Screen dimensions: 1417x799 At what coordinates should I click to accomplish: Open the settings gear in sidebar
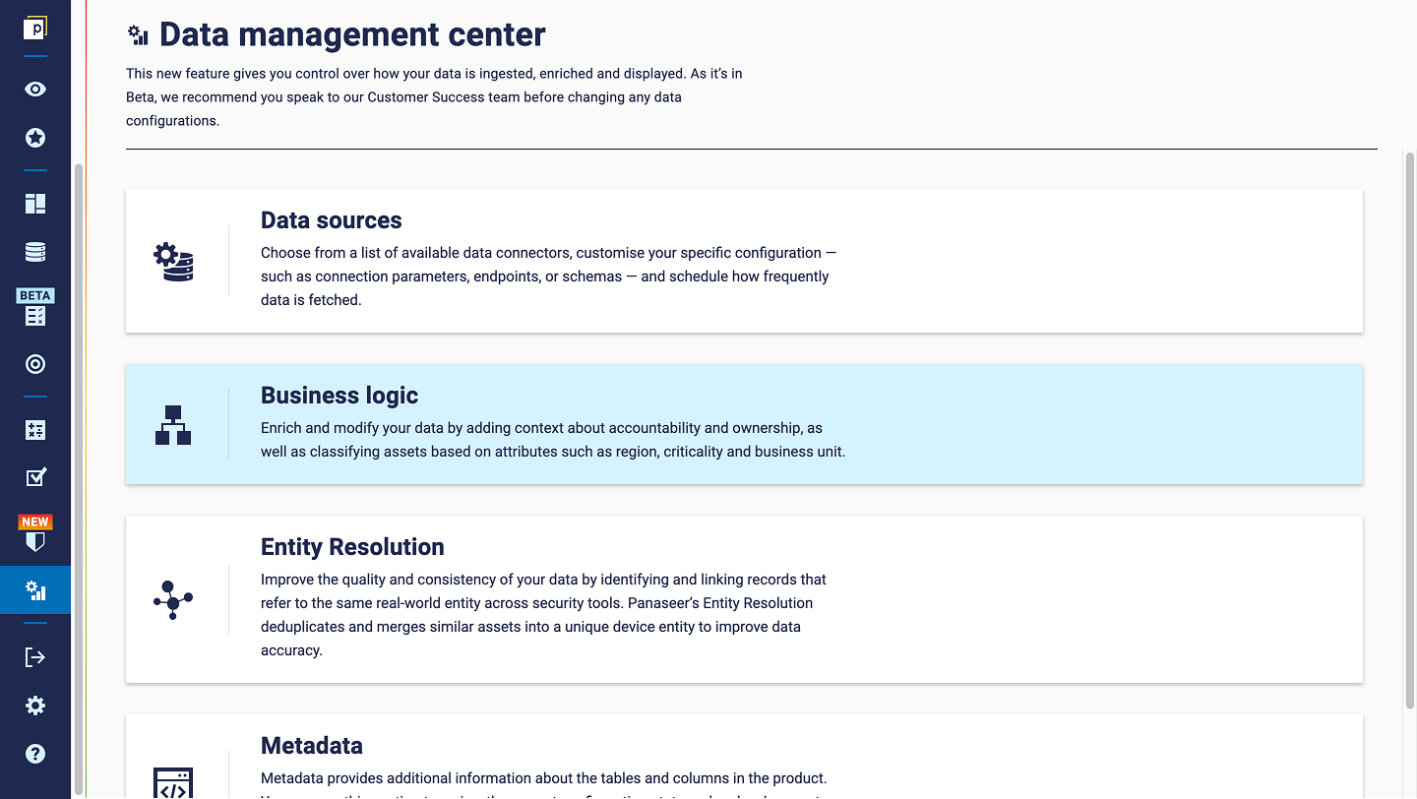35,706
